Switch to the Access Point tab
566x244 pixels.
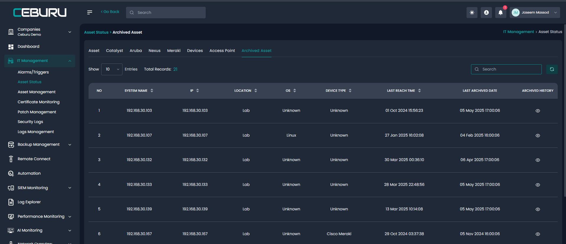tap(222, 51)
